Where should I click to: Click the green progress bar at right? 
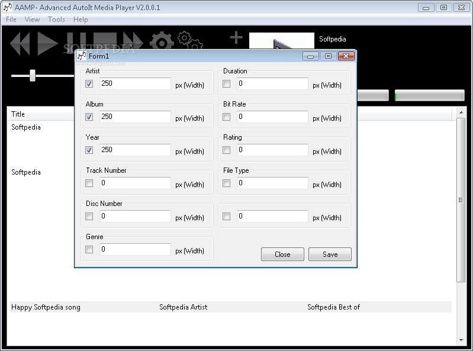click(x=430, y=95)
